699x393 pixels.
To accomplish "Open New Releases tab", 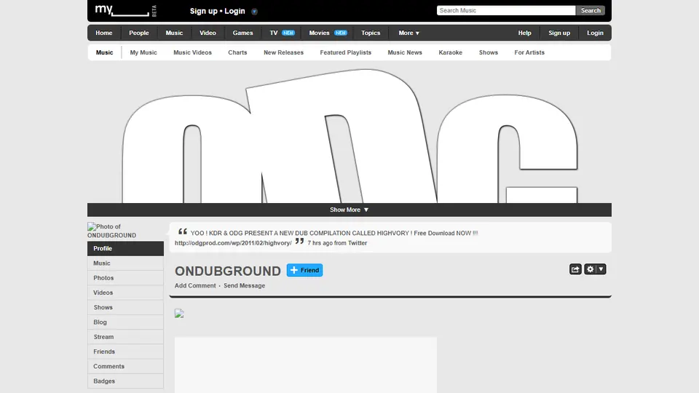I will (283, 52).
